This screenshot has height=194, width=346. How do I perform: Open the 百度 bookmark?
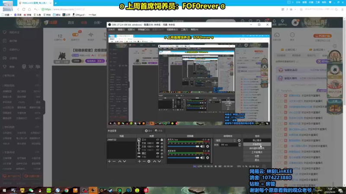(x=18, y=15)
